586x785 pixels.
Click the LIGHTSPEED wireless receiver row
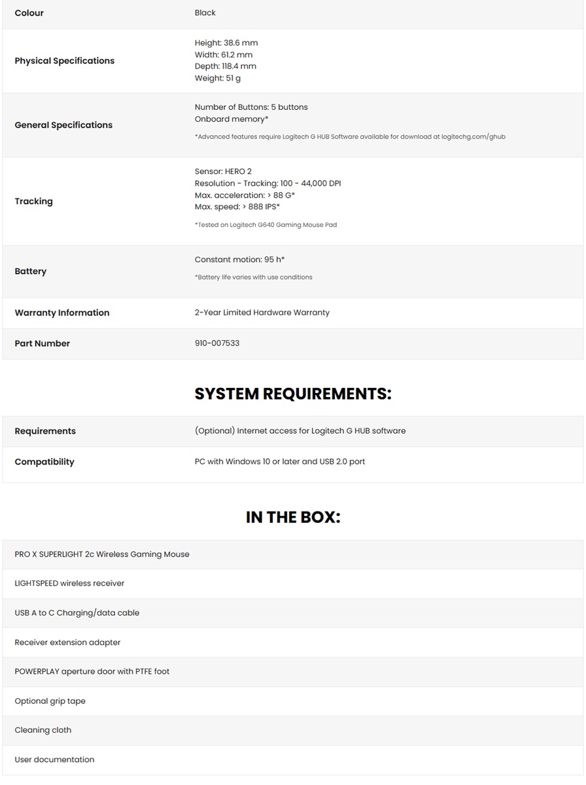pos(69,584)
